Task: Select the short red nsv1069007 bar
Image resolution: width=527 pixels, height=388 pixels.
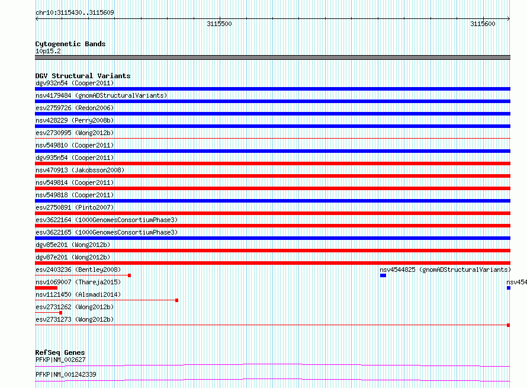Action: [46, 288]
